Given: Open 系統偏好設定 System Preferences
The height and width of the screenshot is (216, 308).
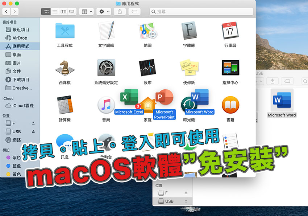Looking at the screenshot, I should tap(106, 68).
